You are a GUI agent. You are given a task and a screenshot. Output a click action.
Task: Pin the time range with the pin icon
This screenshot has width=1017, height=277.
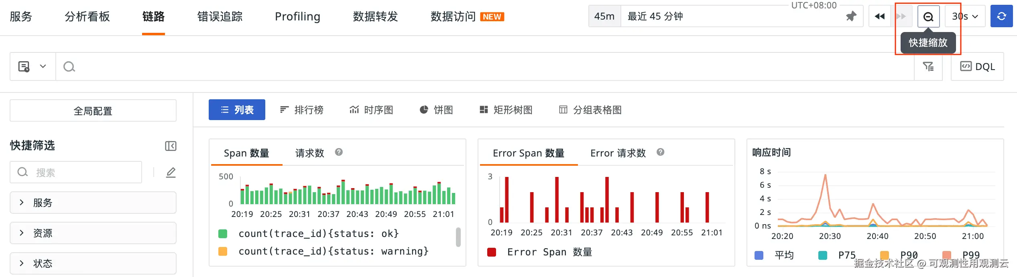click(x=851, y=16)
